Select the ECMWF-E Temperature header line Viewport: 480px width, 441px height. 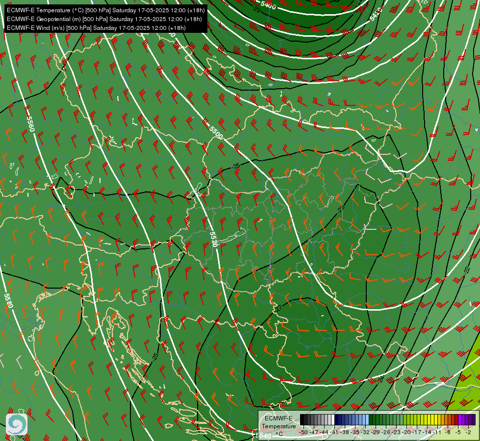point(106,10)
